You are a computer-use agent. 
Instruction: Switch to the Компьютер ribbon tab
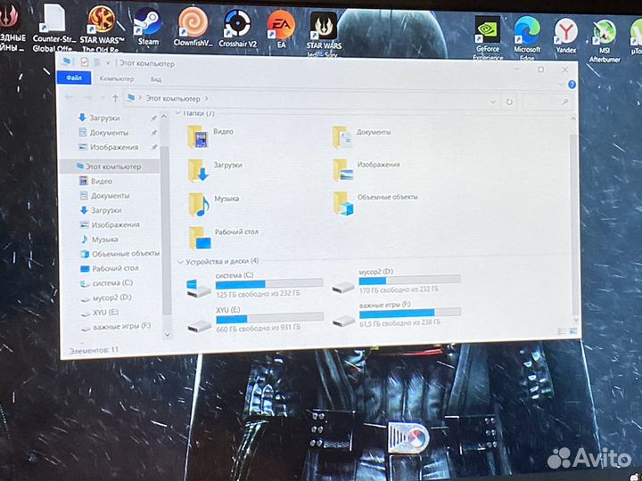117,79
